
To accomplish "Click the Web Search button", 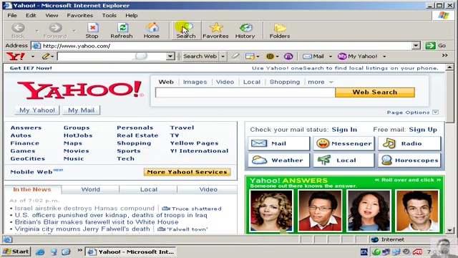I will pyautogui.click(x=375, y=92).
